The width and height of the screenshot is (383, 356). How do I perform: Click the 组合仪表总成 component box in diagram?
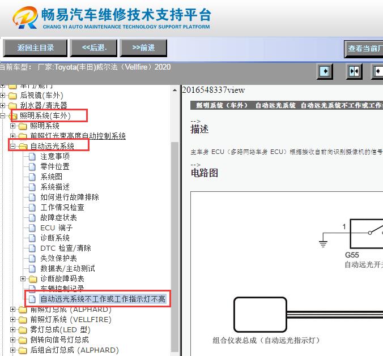pyautogui.click(x=260, y=315)
